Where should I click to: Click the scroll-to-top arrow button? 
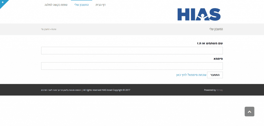(x=249, y=112)
